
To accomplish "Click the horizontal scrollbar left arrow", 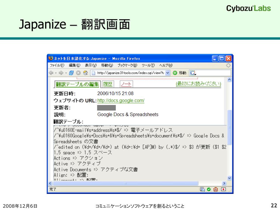I will 50,183.
